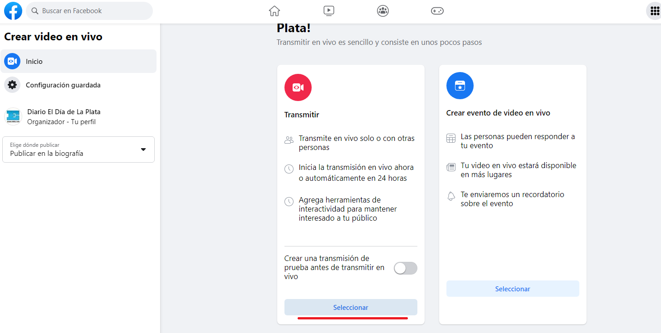Click the Diario El Día profile thumbnail
Image resolution: width=661 pixels, height=333 pixels.
click(13, 116)
